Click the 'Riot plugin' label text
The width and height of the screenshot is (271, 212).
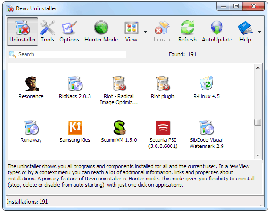click(x=163, y=96)
